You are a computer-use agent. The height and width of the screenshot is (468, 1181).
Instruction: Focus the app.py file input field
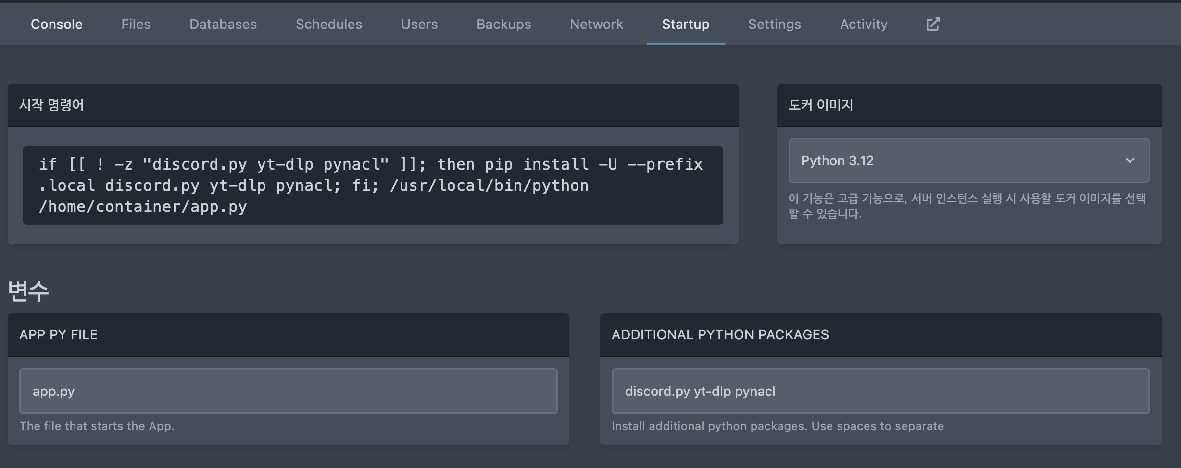[289, 391]
